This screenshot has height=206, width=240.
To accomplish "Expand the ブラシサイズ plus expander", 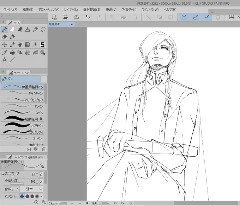I will click(3, 174).
